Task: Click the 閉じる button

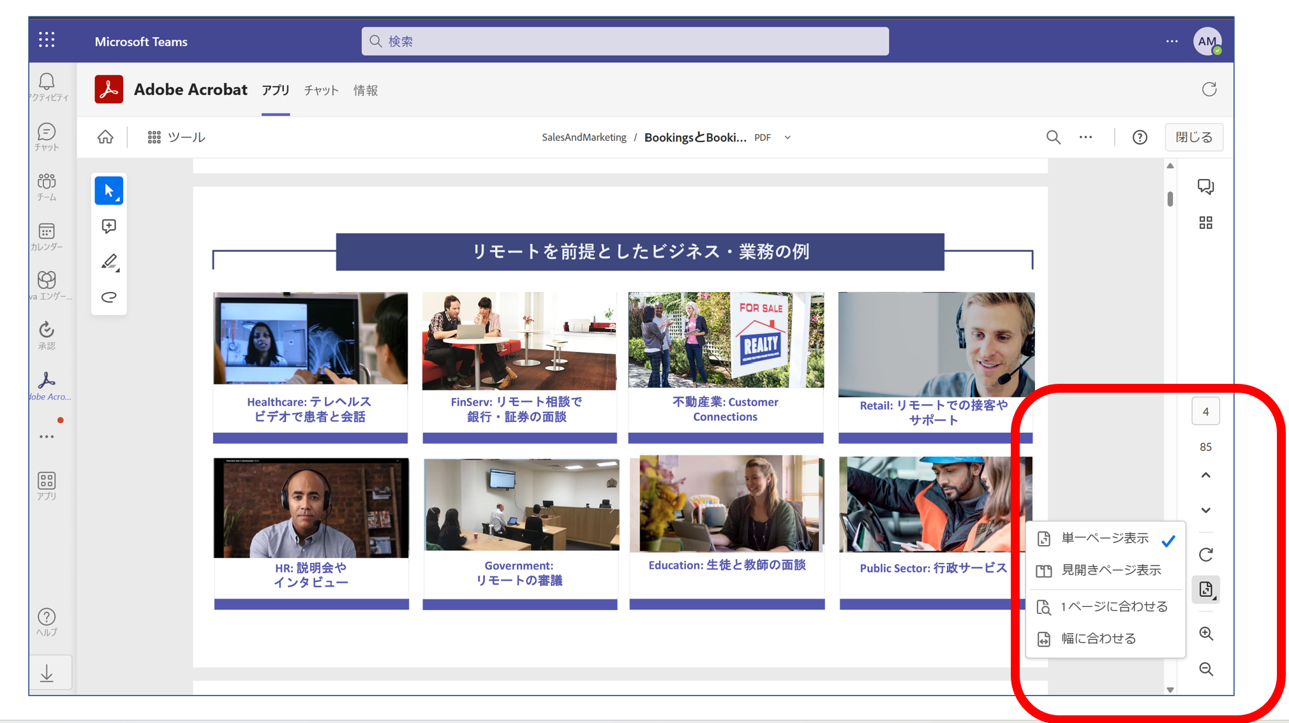Action: pos(1193,137)
